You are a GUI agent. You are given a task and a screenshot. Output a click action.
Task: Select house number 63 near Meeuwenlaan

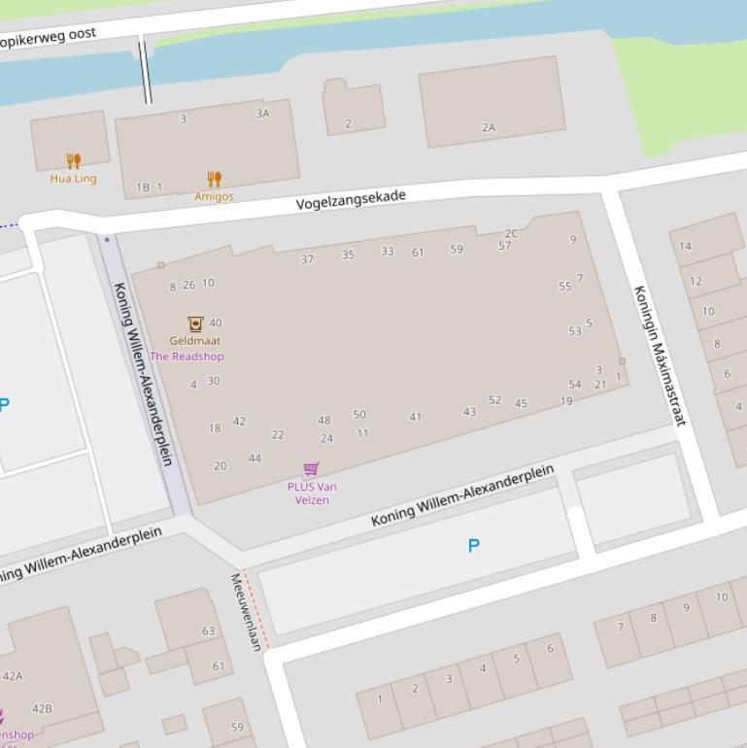coord(209,631)
